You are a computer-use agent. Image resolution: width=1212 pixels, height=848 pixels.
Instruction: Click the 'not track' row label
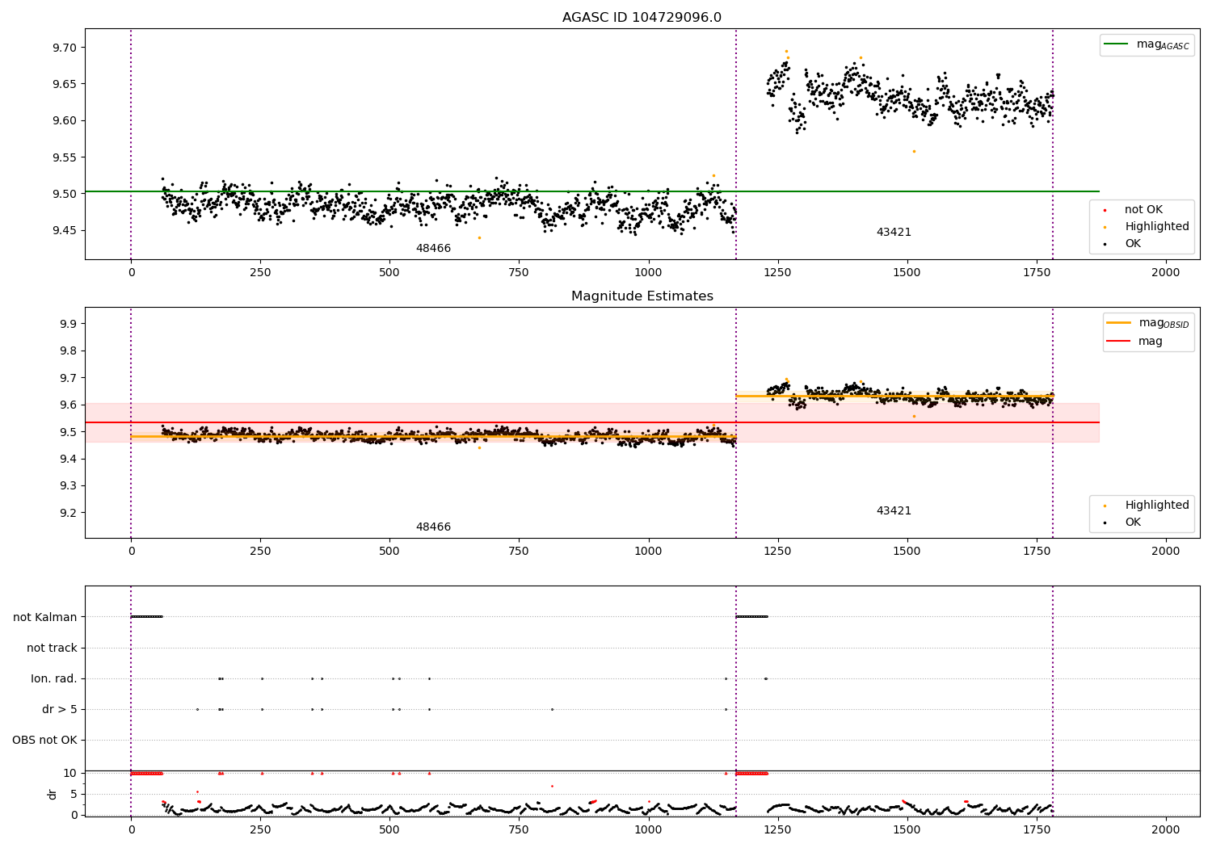(x=52, y=648)
